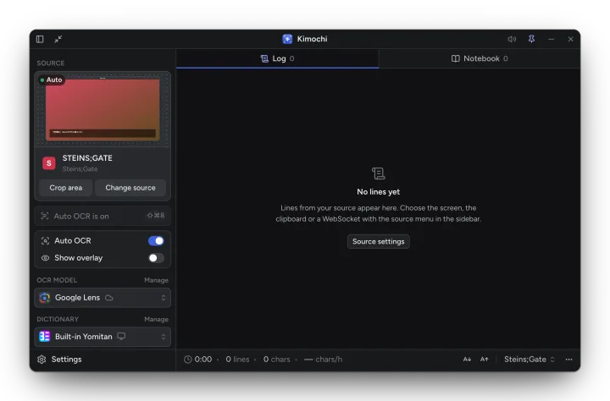Viewport: 610px width, 401px height.
Task: Increase font size with A-up icon
Action: pyautogui.click(x=484, y=360)
